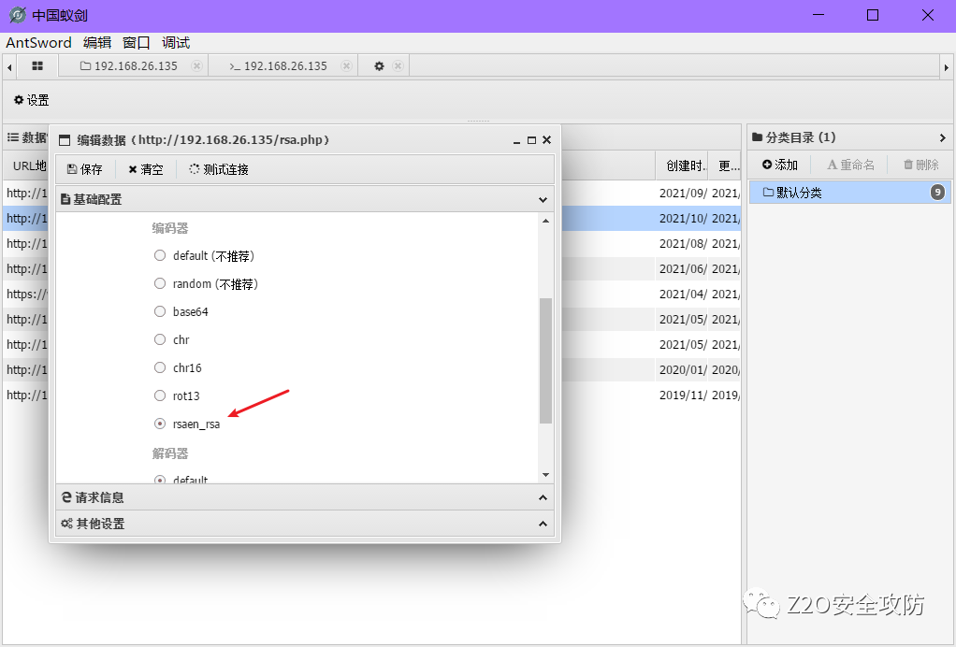The width and height of the screenshot is (956, 647).
Task: Click the dialog scrollbar up arrow
Action: coord(545,221)
